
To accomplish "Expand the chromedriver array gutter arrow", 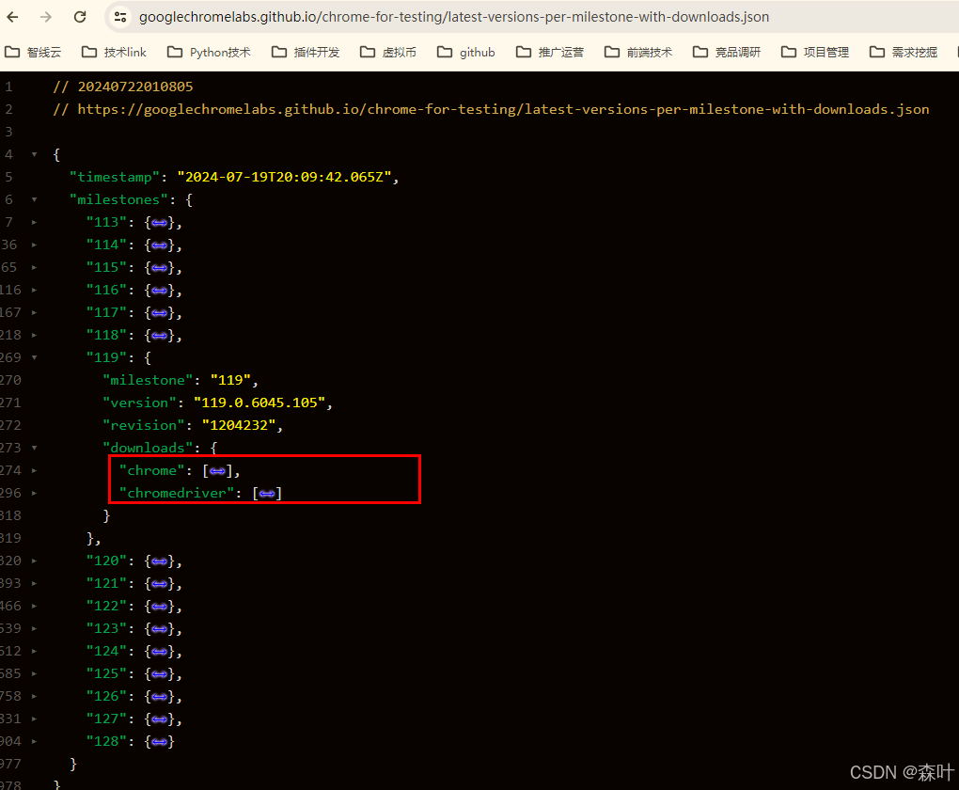I will coord(34,493).
